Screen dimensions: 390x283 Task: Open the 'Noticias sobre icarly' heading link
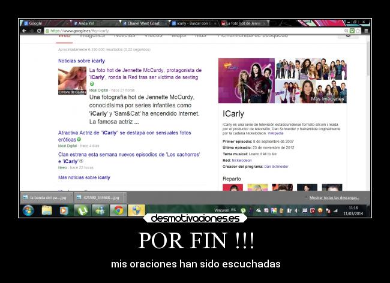pos(82,61)
